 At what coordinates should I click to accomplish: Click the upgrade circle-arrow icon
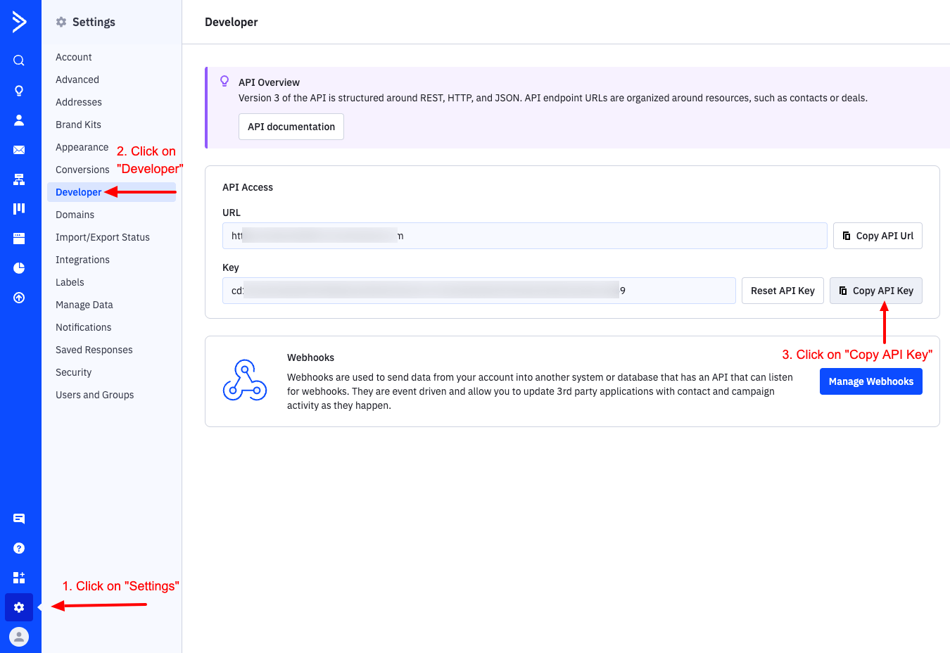coord(19,298)
